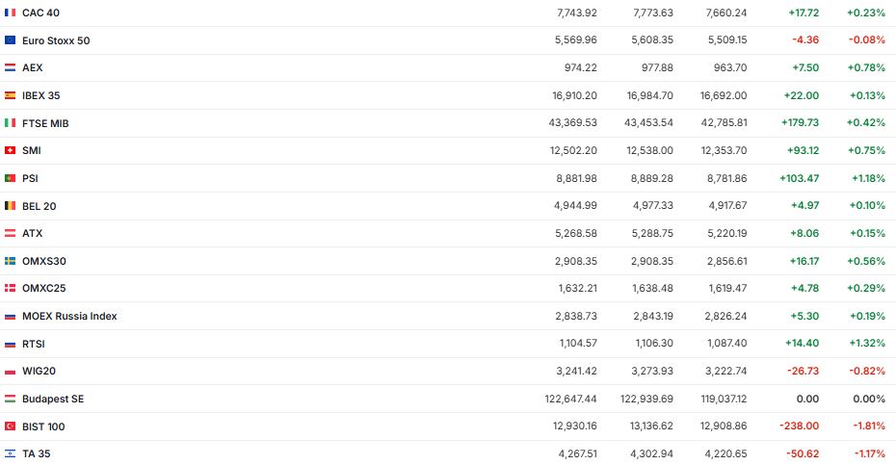Click the EU flag icon beside Euro Stoxx 50
Image resolution: width=896 pixels, height=465 pixels.
[11, 40]
